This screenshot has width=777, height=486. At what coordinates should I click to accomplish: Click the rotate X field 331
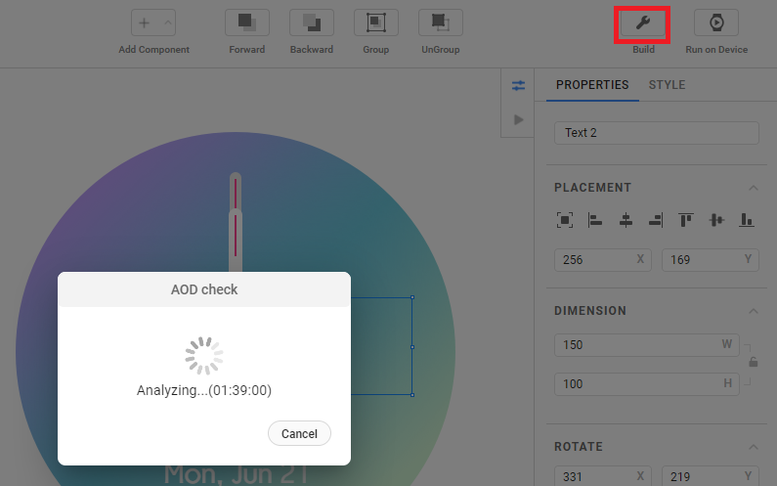coord(603,476)
